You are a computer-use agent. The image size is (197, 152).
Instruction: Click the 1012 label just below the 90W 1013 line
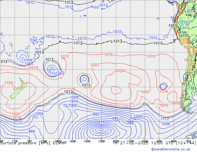pos(165,118)
